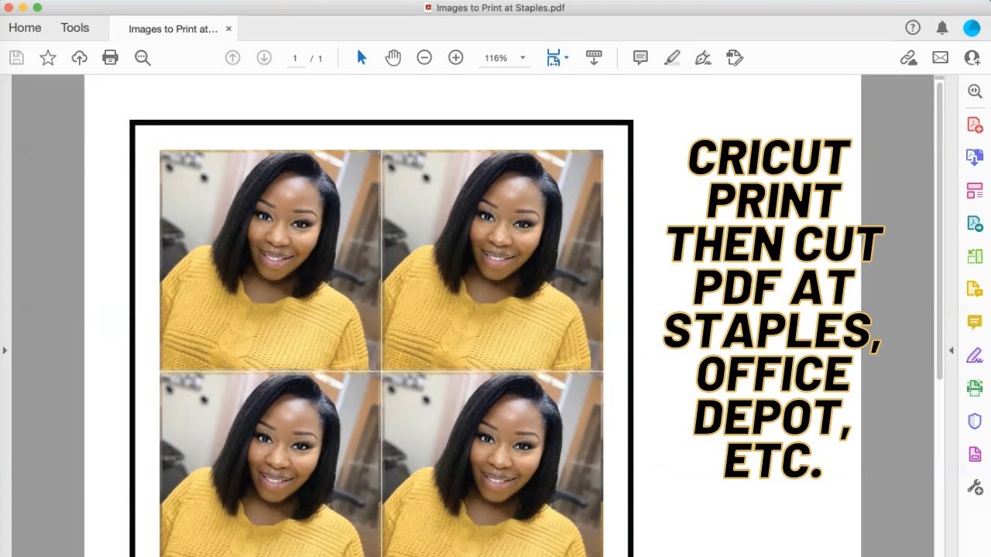Expand the fit page options arrow
Screen dimensions: 991x557
click(567, 57)
